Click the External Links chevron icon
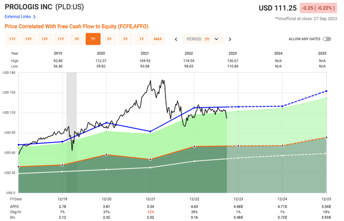 (34, 17)
